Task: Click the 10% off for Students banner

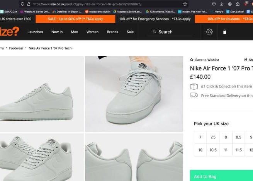Action: (x=224, y=19)
